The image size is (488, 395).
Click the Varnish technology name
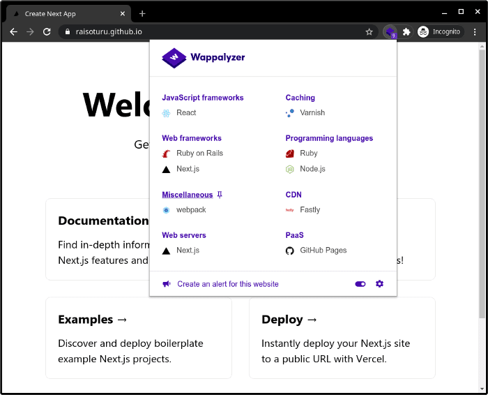(x=312, y=113)
